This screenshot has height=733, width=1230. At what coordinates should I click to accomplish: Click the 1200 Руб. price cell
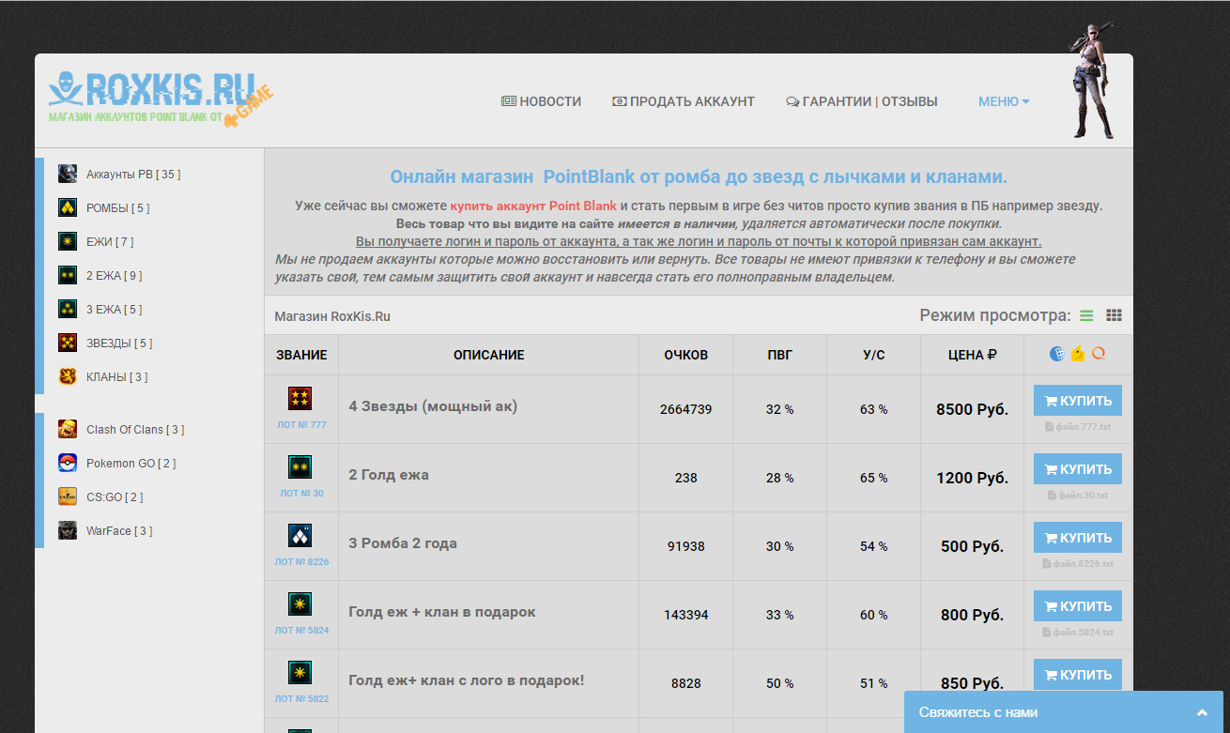coord(972,478)
